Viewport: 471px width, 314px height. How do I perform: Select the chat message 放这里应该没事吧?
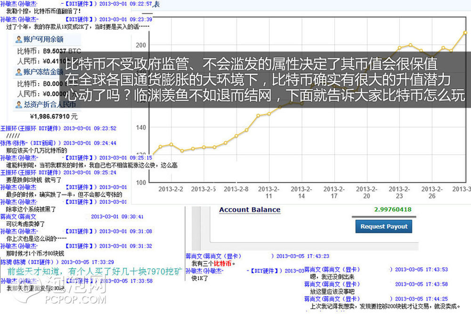pos(332,291)
